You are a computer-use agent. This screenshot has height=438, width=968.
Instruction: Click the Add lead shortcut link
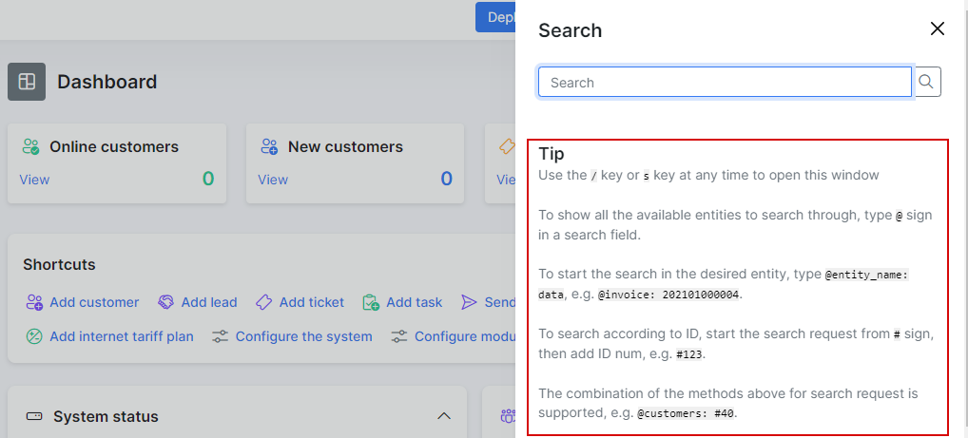(208, 302)
